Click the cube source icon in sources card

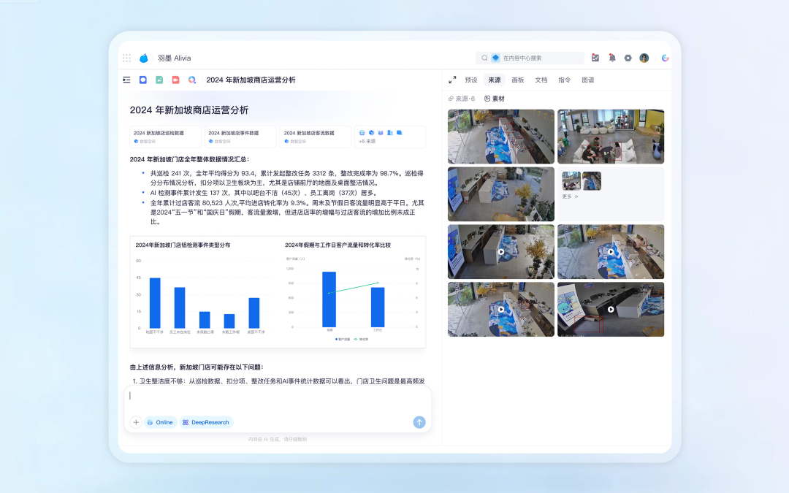click(371, 133)
